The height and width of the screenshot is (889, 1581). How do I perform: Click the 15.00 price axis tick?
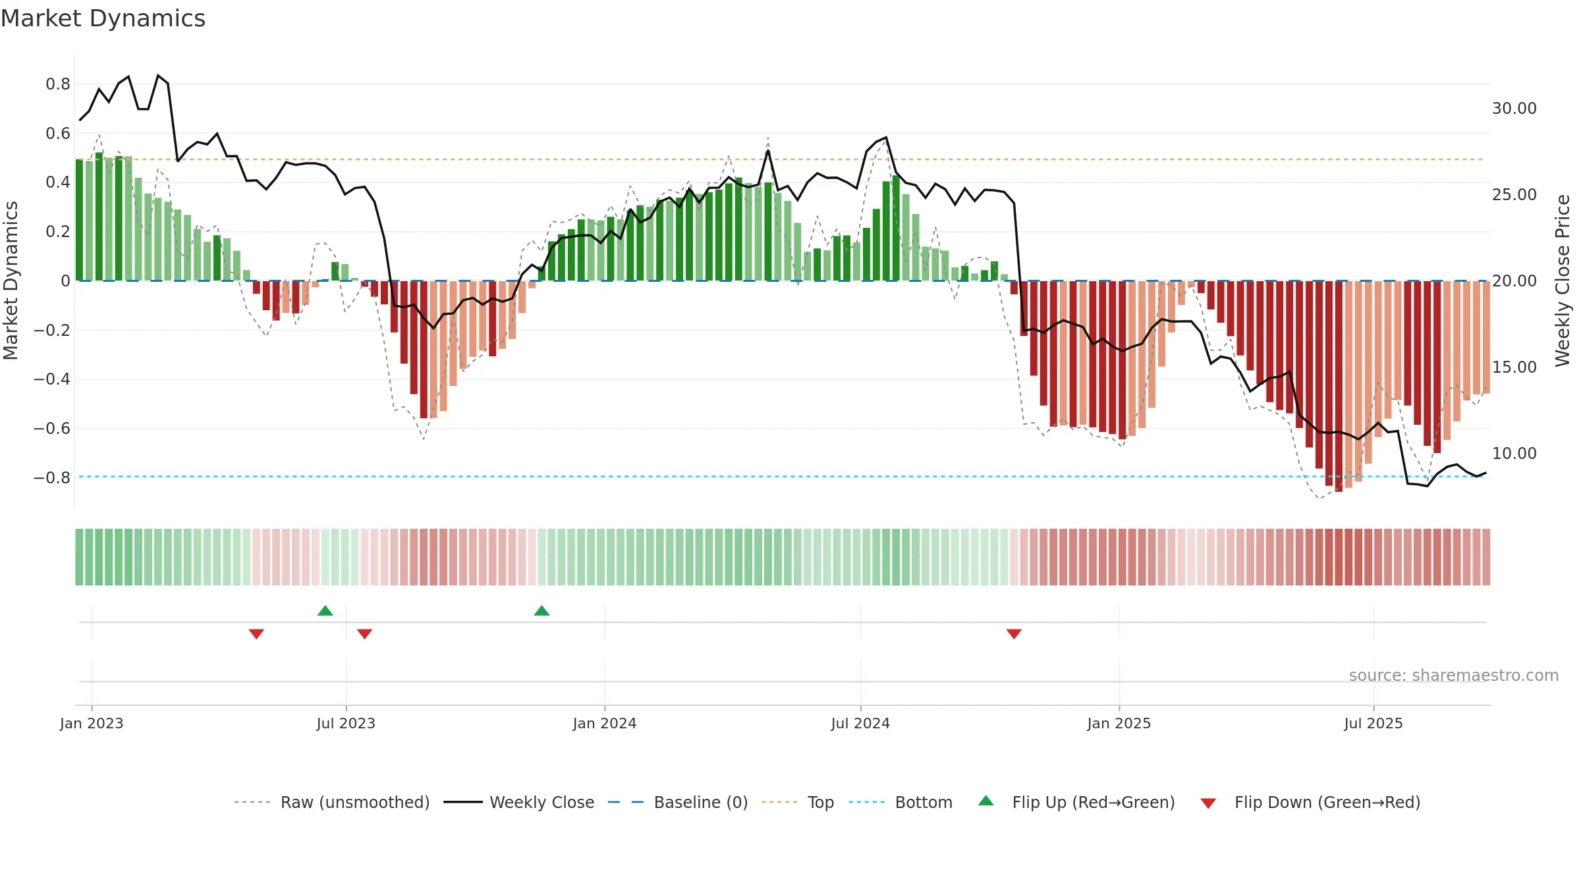point(1514,367)
